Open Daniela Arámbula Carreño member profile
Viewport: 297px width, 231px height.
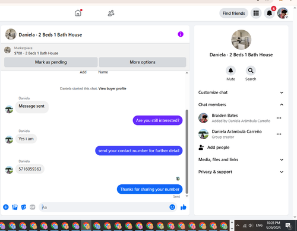click(x=230, y=134)
